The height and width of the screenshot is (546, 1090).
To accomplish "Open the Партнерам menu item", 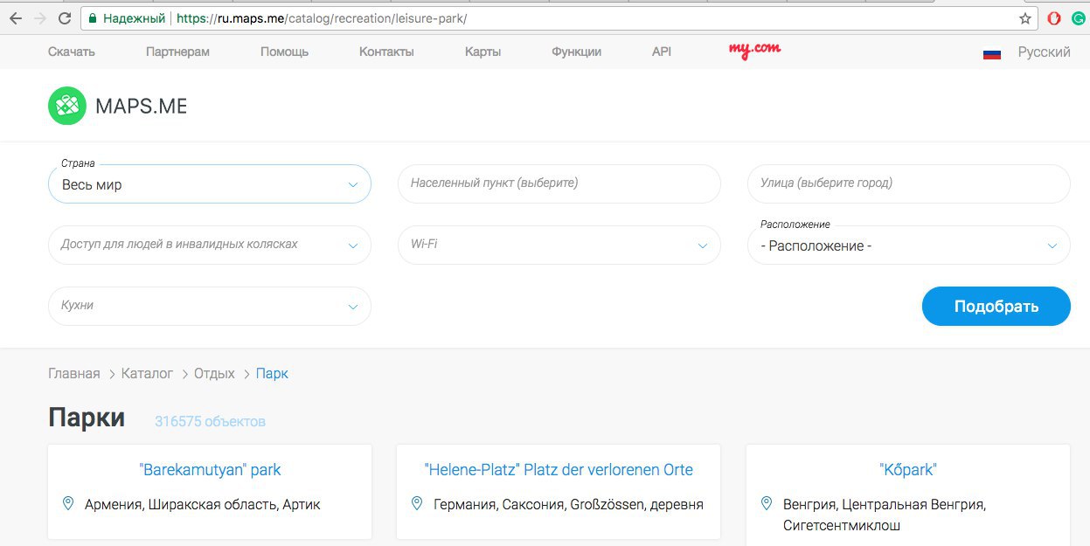I will 177,52.
